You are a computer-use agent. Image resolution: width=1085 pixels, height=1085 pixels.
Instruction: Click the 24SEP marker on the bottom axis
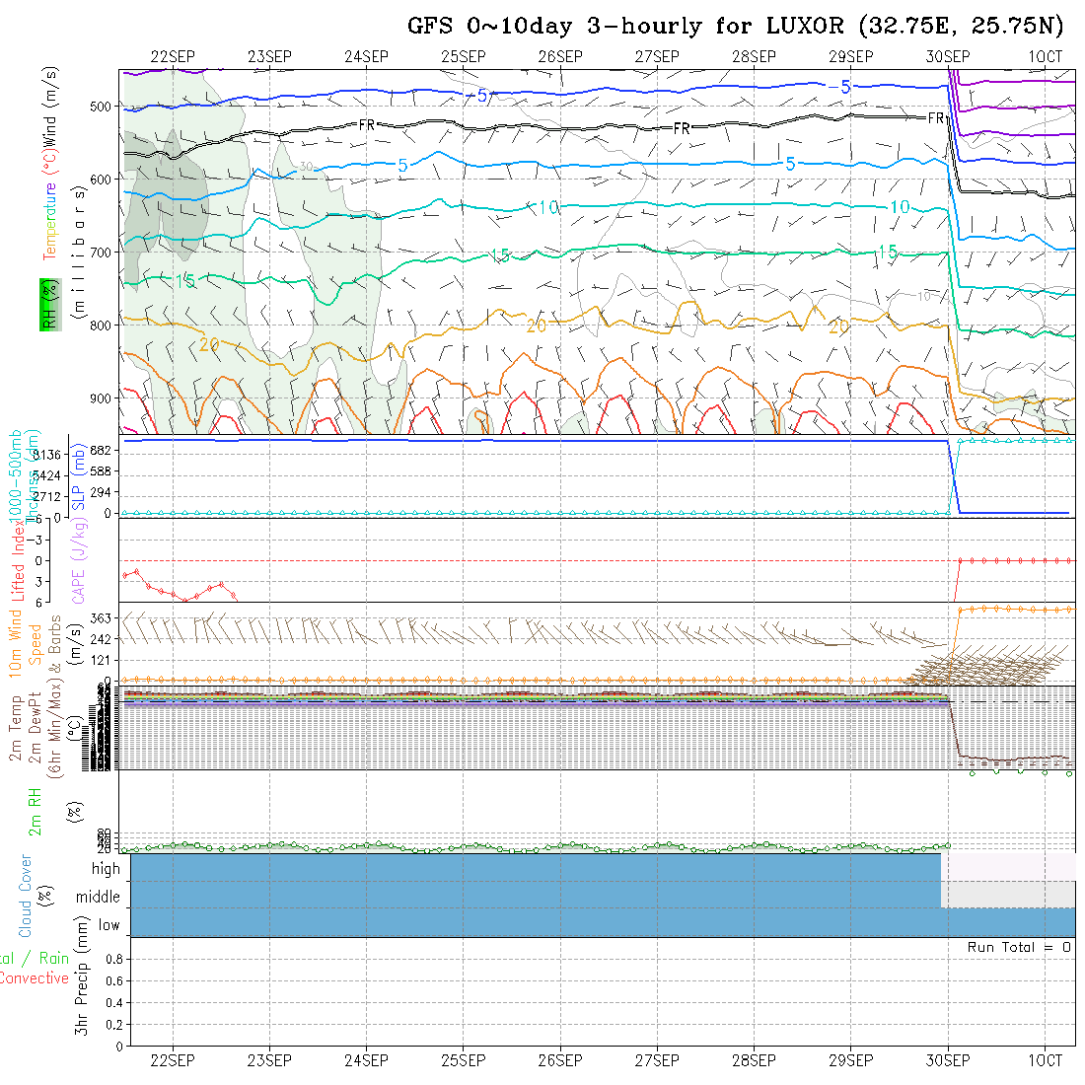click(366, 1060)
